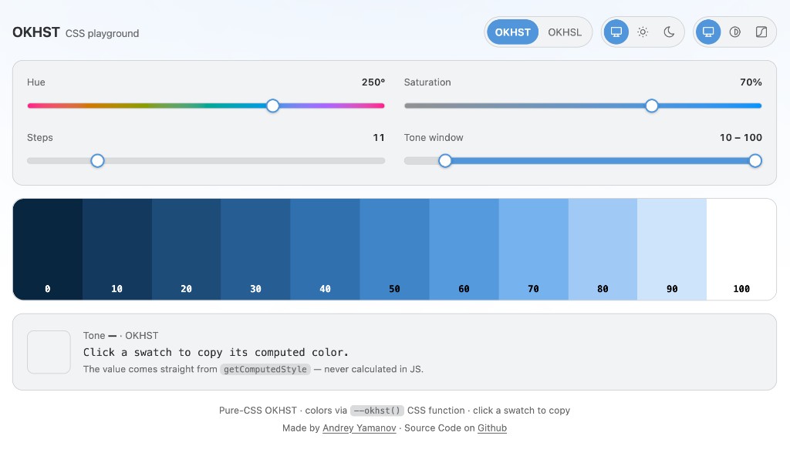790x456 pixels.
Task: Copy the tone 0 swatch color
Action: pyautogui.click(x=48, y=249)
